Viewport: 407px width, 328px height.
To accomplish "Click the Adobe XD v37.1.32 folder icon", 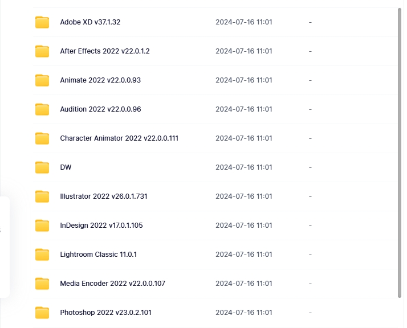I will pyautogui.click(x=42, y=22).
